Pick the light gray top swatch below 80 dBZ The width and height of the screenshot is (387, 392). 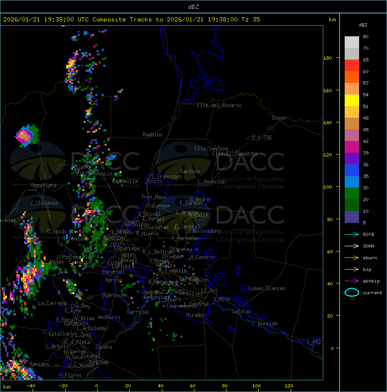[352, 42]
